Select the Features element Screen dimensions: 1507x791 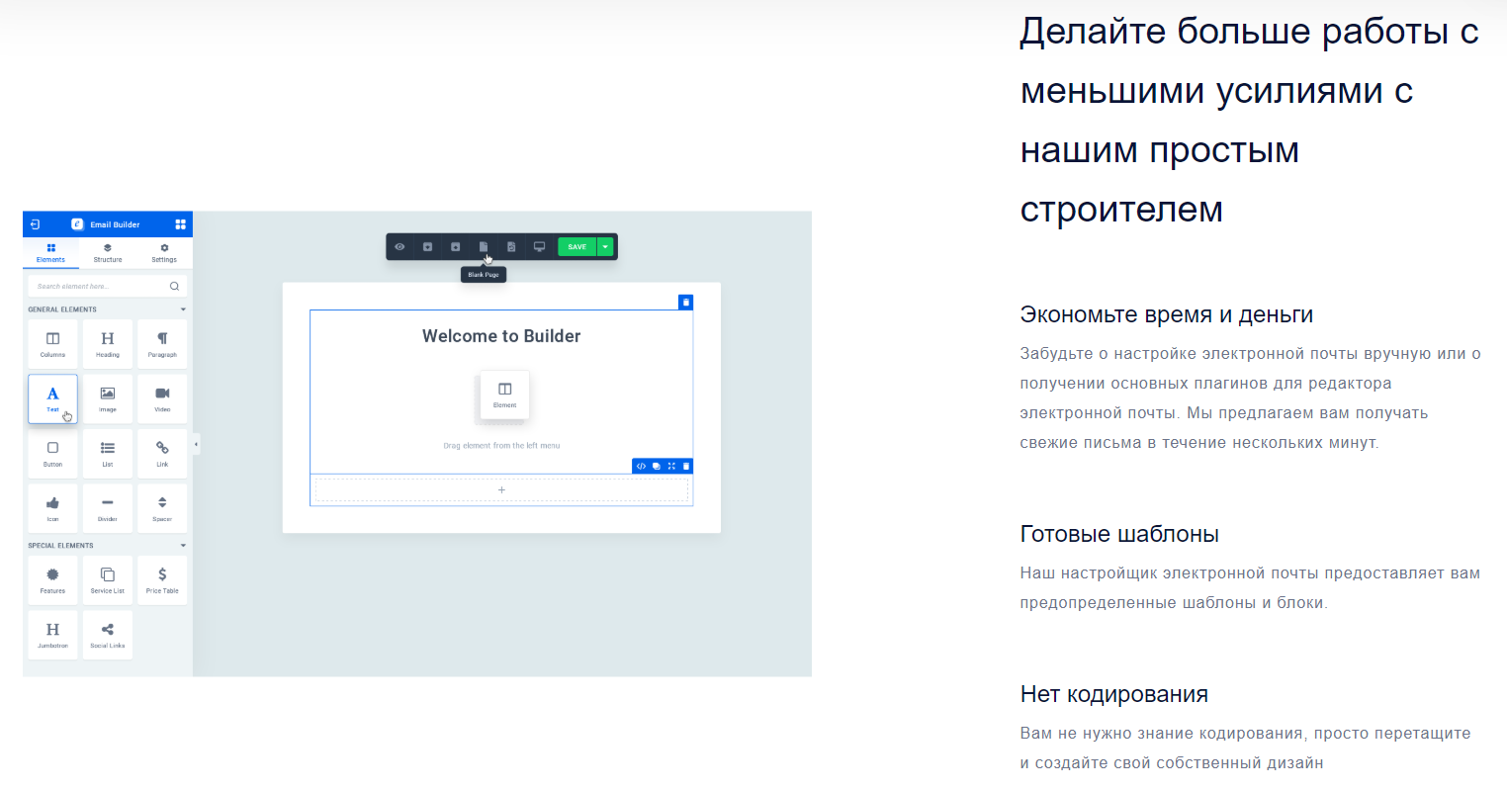tap(52, 580)
